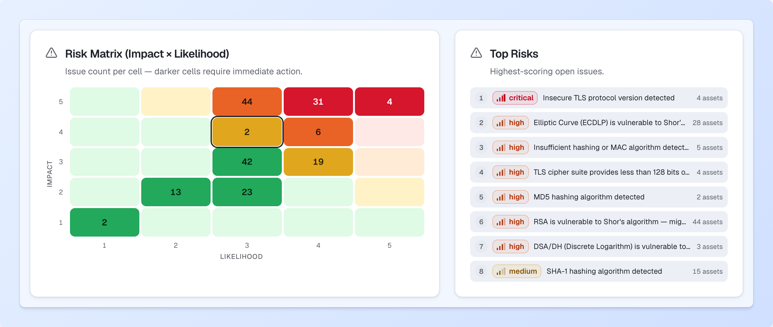The image size is (773, 327).
Task: Click the medium severity badge on SHA-1 row
Action: click(517, 271)
